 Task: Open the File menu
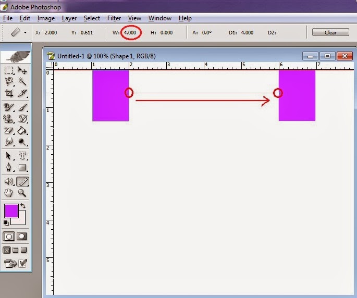[x=8, y=18]
